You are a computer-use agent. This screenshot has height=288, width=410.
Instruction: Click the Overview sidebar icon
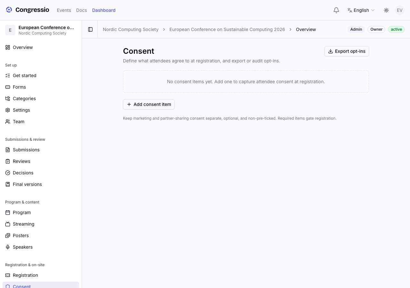tap(8, 47)
